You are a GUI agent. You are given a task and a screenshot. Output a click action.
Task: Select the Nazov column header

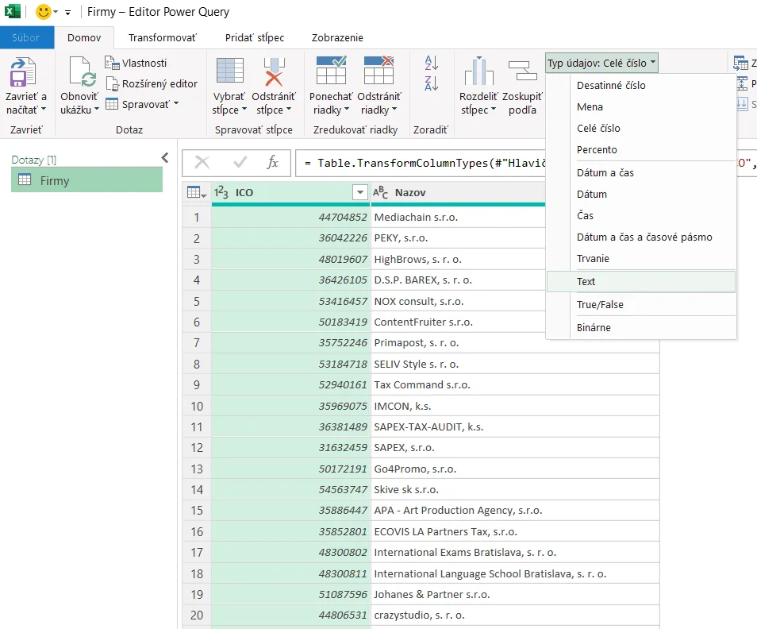click(458, 193)
